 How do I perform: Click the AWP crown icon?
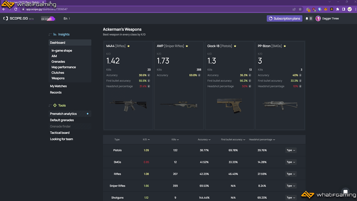[x=187, y=46]
